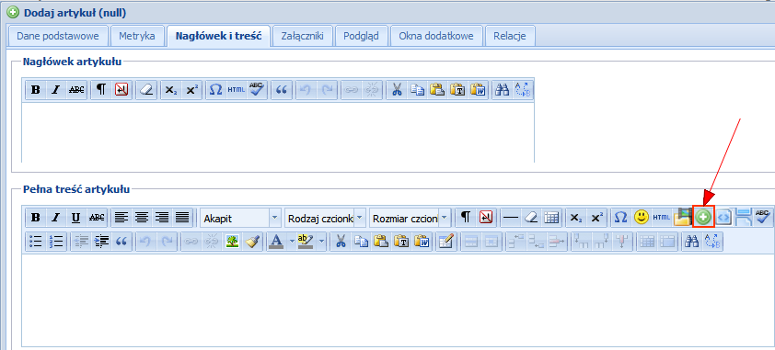Go to the Załączniki tab
Image resolution: width=775 pixels, height=350 pixels.
[302, 36]
